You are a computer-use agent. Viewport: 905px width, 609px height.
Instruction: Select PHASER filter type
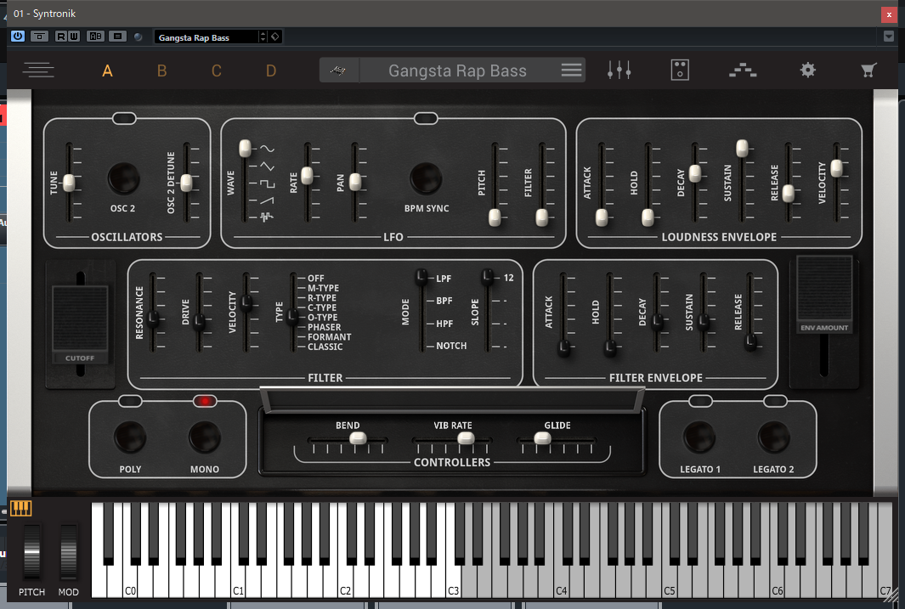coord(324,327)
